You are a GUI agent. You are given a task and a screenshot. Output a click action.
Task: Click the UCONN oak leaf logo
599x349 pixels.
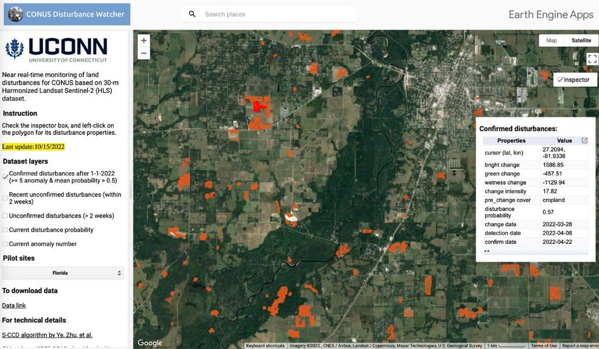click(15, 48)
